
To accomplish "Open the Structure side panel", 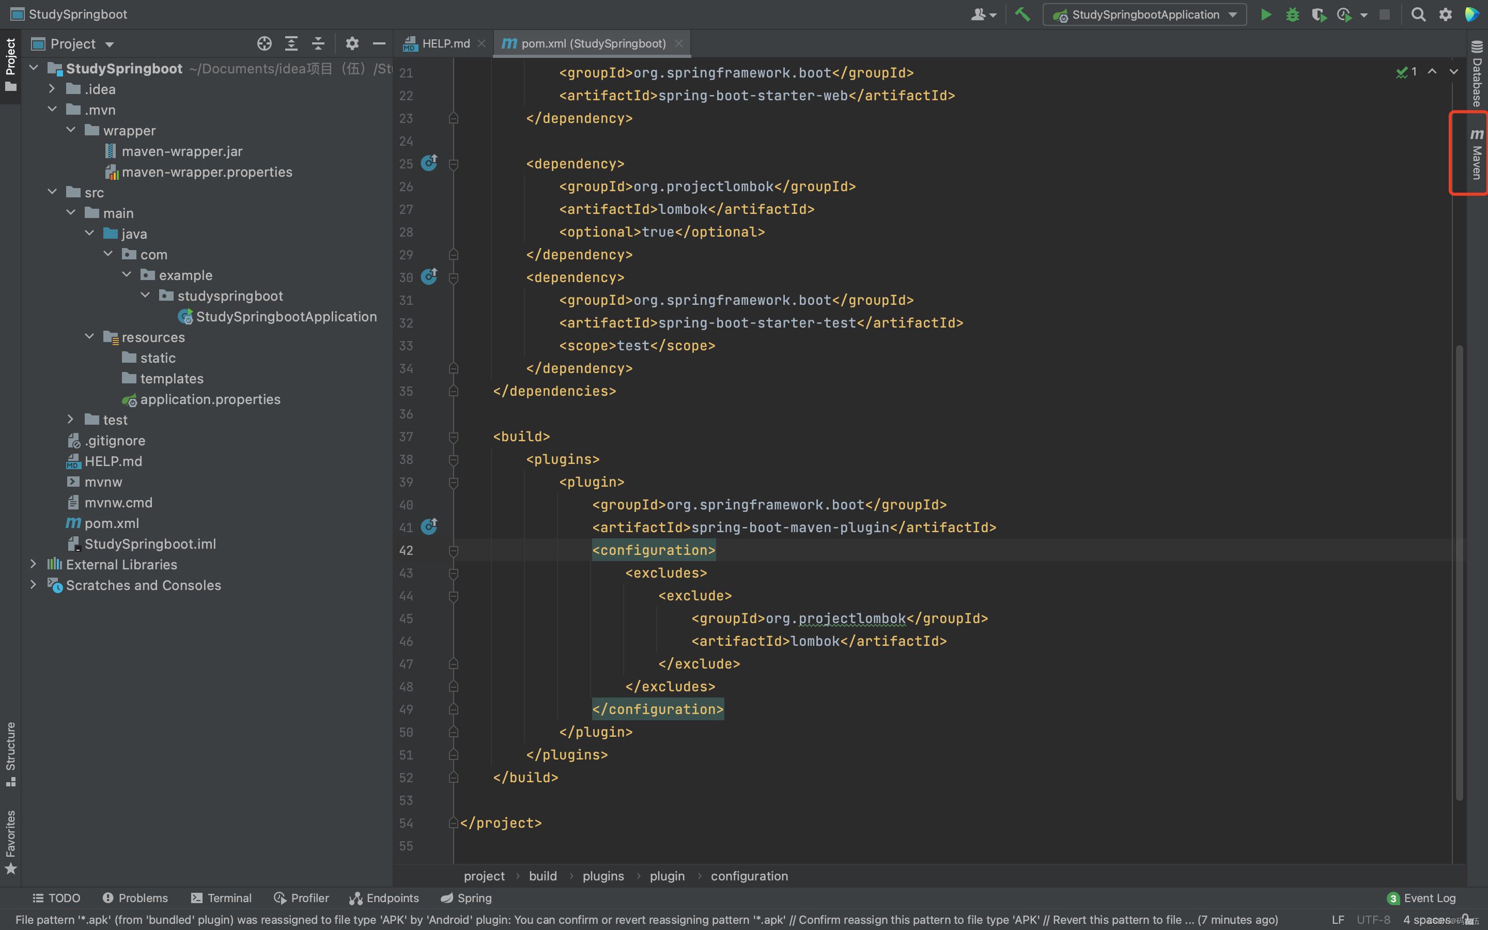I will click(x=10, y=754).
